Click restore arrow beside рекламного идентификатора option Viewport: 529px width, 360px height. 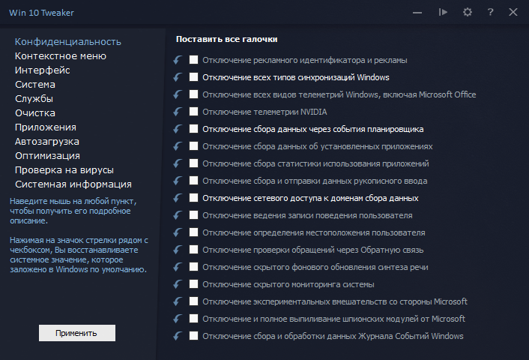(x=178, y=60)
